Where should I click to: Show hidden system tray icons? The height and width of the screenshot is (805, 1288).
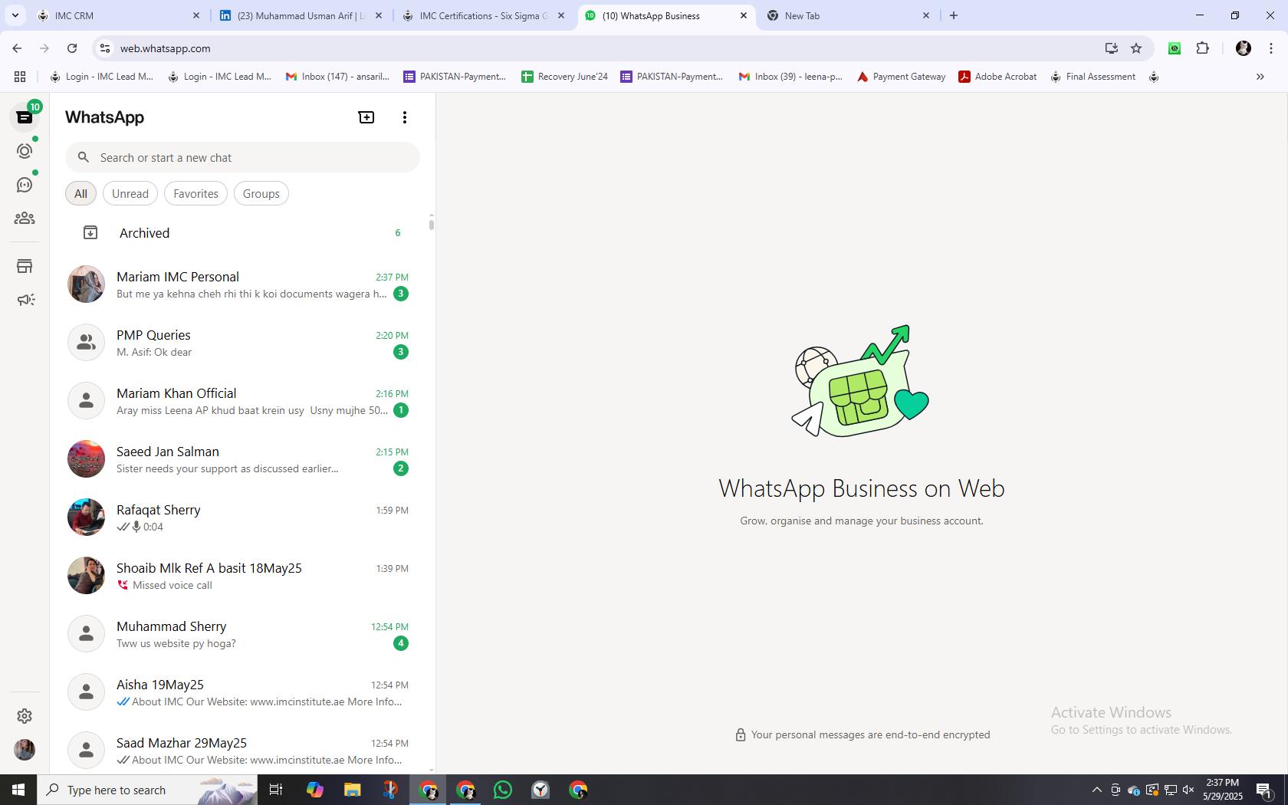coord(1096,790)
